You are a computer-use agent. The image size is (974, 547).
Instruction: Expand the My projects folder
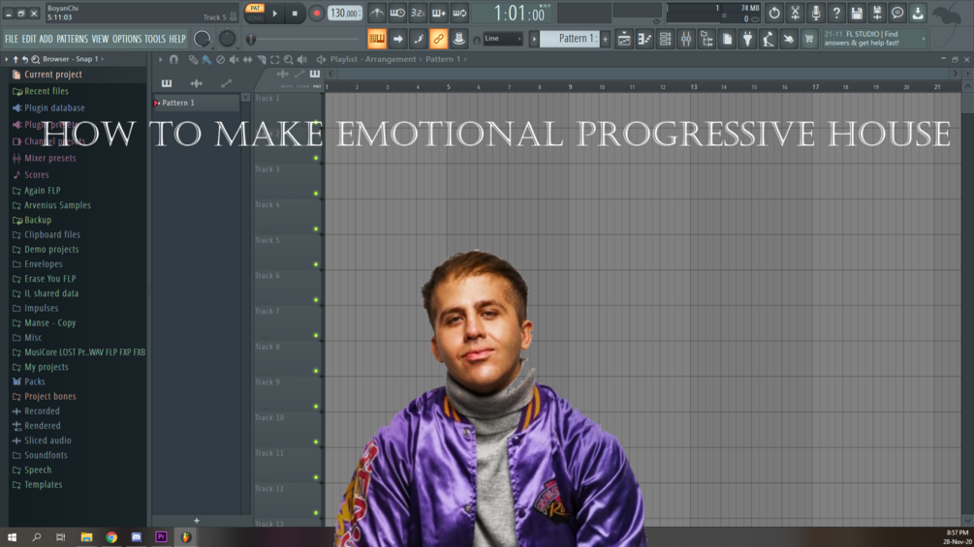click(46, 367)
